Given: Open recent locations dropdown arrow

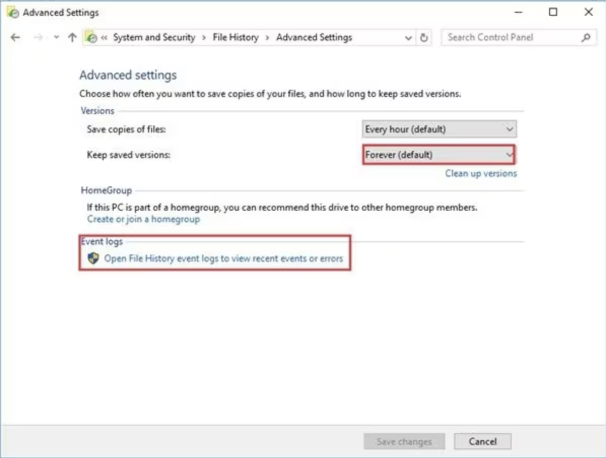Looking at the screenshot, I should pyautogui.click(x=56, y=38).
